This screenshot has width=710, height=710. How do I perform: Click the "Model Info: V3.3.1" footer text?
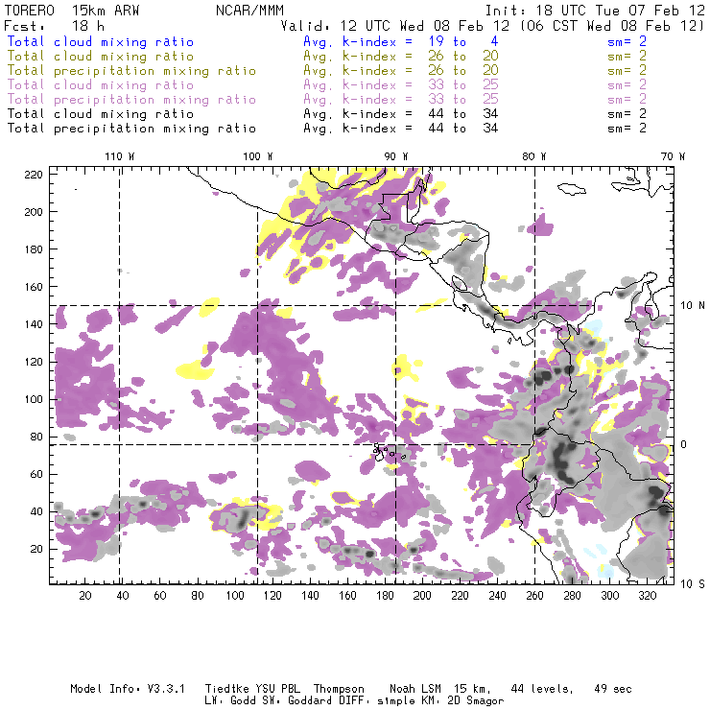tap(128, 689)
